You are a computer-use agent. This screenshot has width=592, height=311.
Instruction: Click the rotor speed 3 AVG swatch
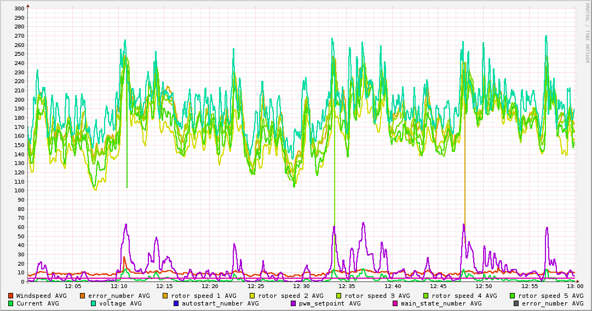pos(340,296)
